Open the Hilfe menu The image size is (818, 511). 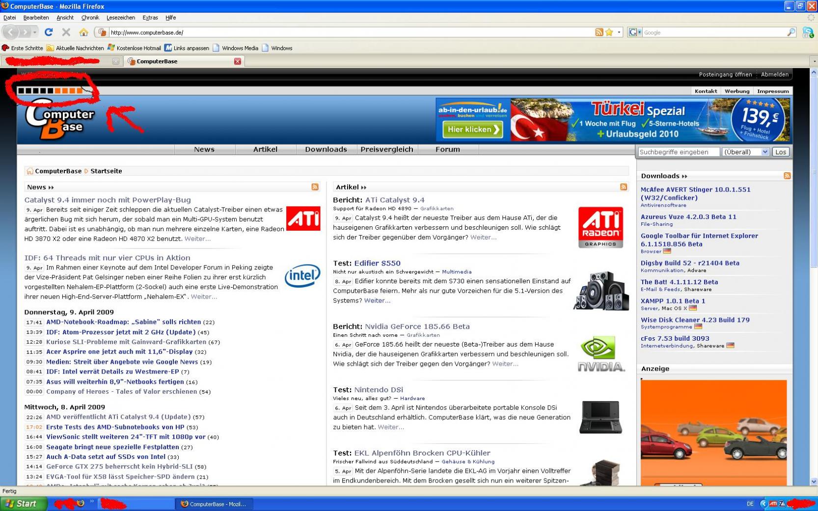tap(171, 18)
